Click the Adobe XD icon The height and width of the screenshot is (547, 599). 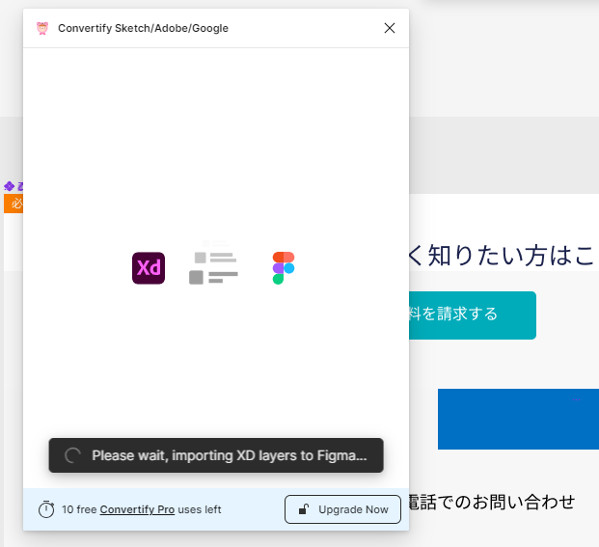click(149, 268)
